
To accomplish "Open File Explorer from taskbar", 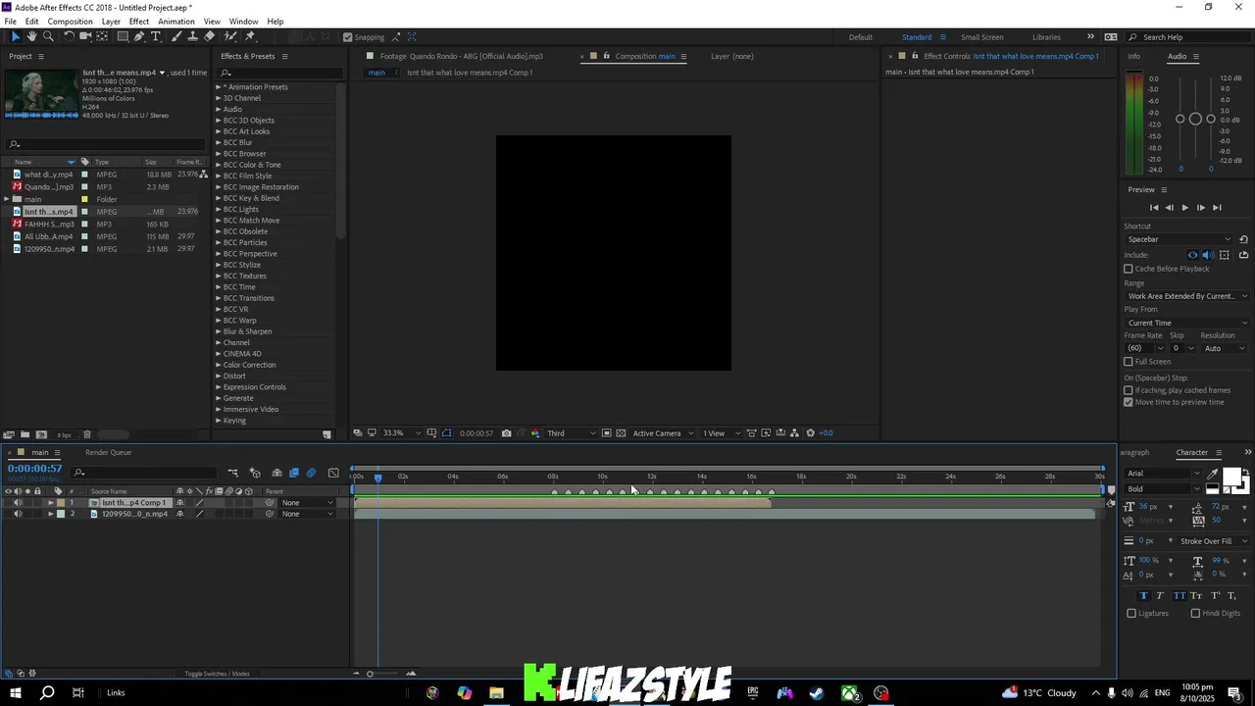I will click(x=496, y=693).
